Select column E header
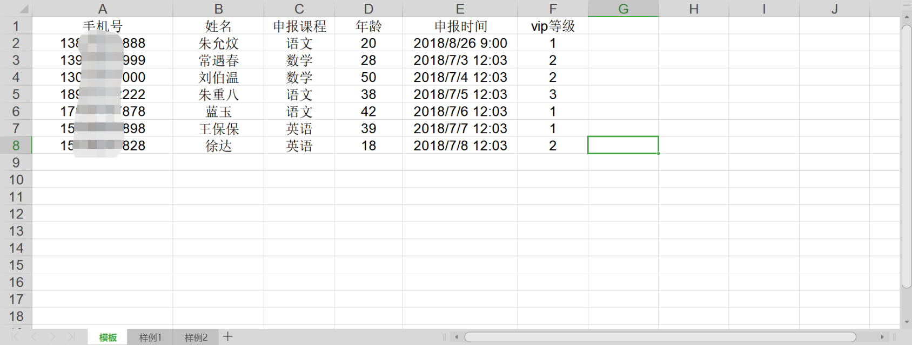The height and width of the screenshot is (345, 912). tap(460, 9)
